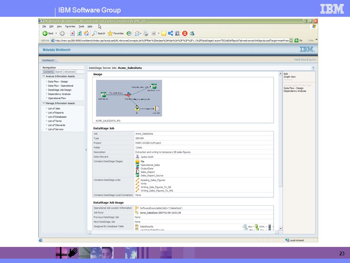The height and width of the screenshot is (263, 350).
Task: Click the browser Back arrow icon
Action: [x=45, y=33]
